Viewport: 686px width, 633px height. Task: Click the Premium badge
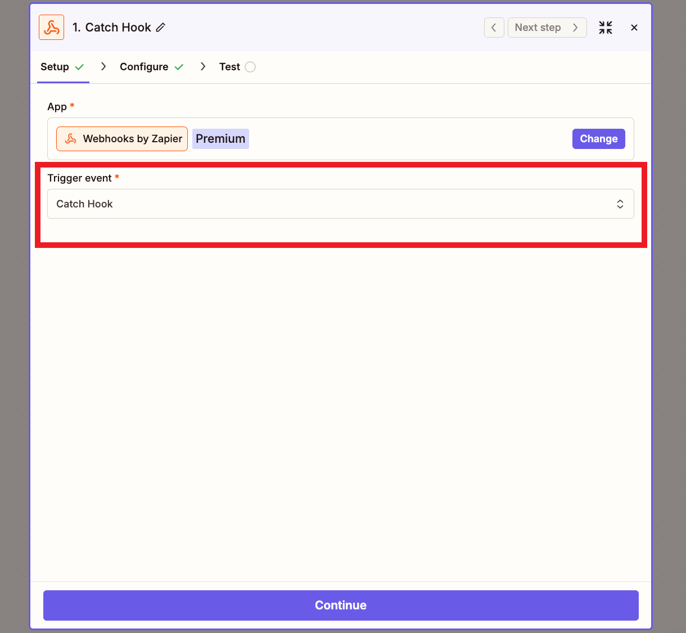click(220, 139)
